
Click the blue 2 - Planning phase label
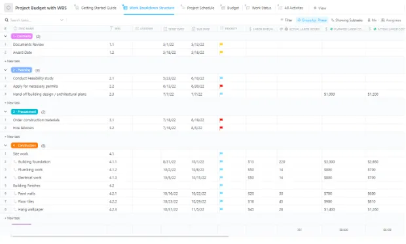(x=22, y=70)
